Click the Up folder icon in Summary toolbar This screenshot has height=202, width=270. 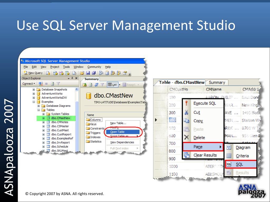coord(85,85)
